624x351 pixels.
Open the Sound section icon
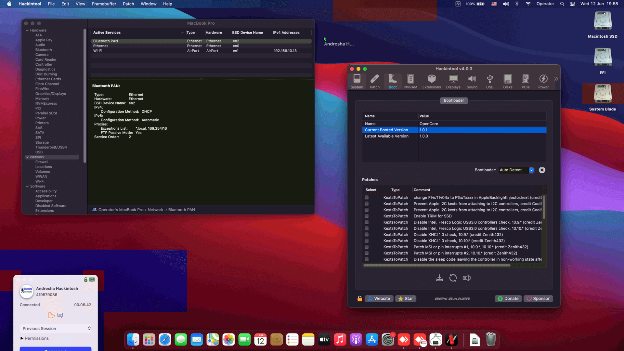click(472, 81)
